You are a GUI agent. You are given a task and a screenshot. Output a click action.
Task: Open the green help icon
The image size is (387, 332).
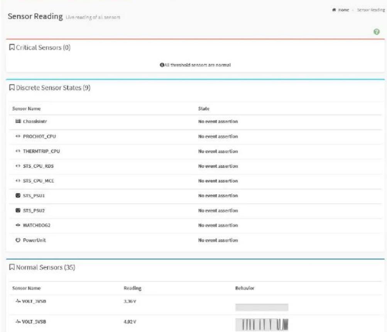click(x=376, y=32)
